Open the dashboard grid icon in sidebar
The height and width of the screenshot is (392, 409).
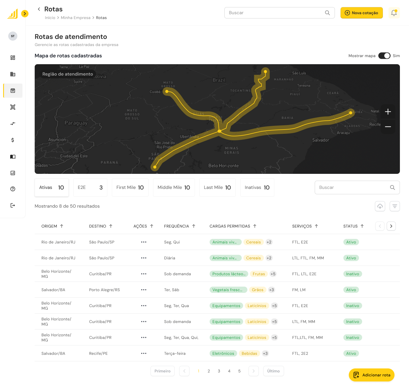pos(13,58)
